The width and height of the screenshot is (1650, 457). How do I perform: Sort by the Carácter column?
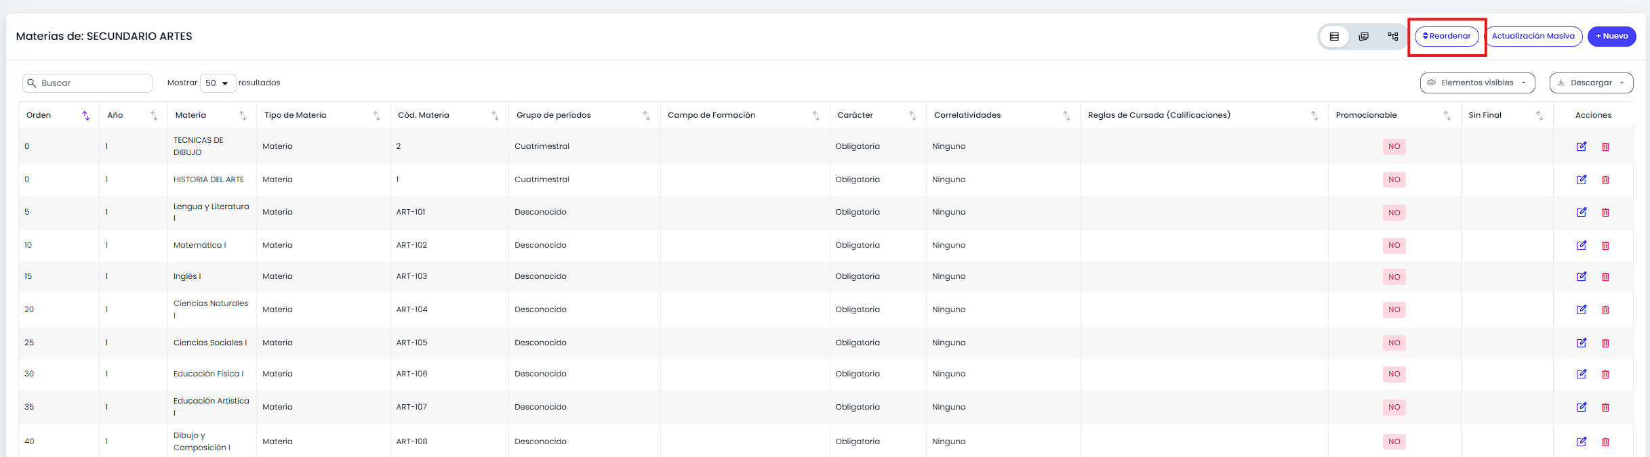pyautogui.click(x=877, y=115)
